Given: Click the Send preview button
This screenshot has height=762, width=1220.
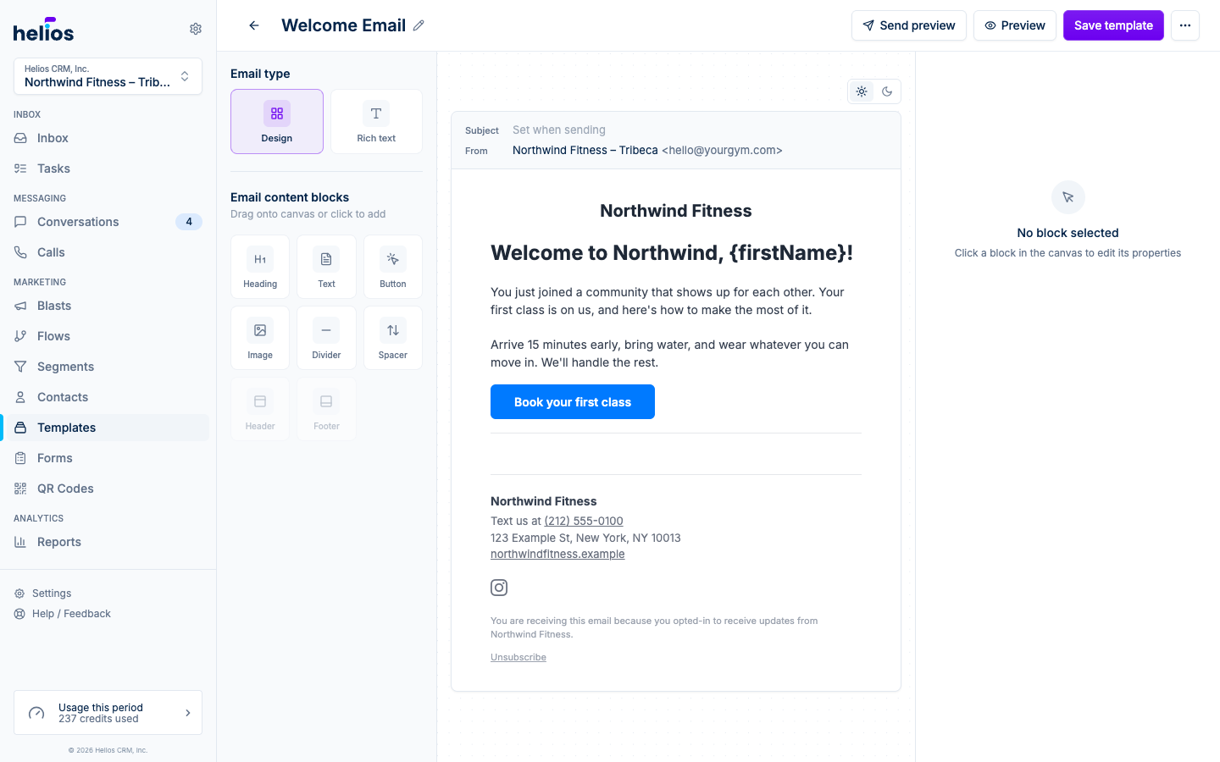Looking at the screenshot, I should pos(909,25).
